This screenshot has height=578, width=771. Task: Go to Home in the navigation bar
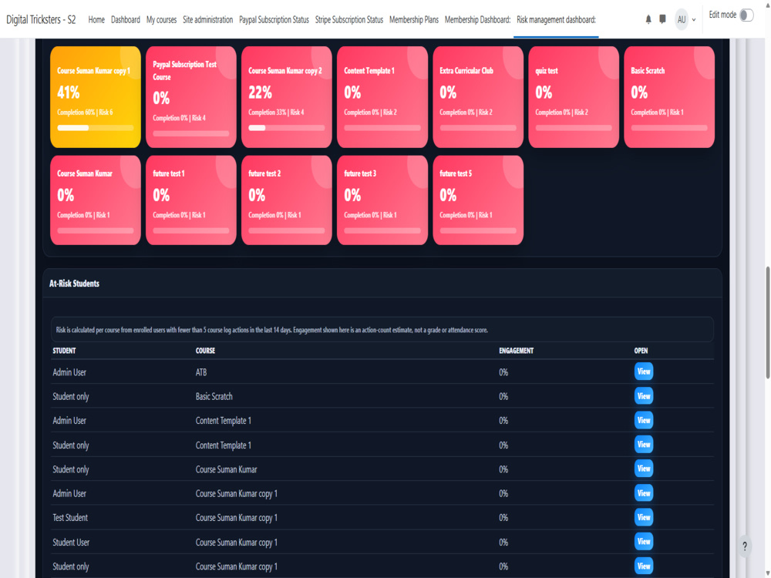96,20
